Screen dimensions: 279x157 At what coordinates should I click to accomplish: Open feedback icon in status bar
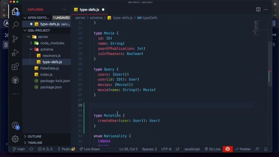pos(257,149)
